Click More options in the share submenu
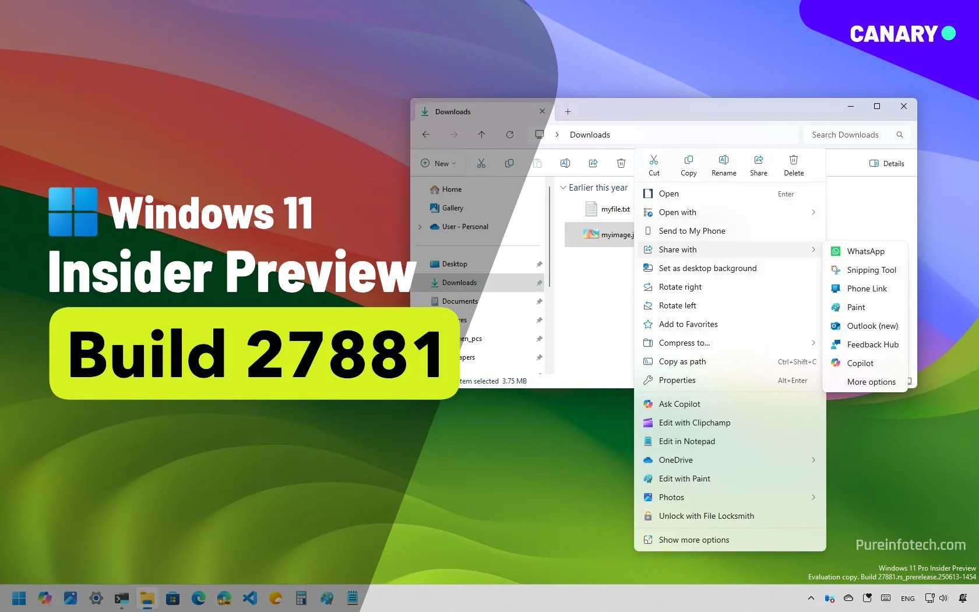 click(865, 382)
